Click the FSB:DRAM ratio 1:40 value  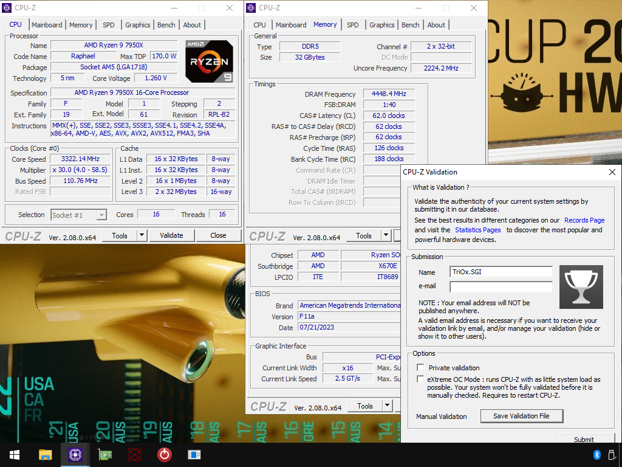389,105
